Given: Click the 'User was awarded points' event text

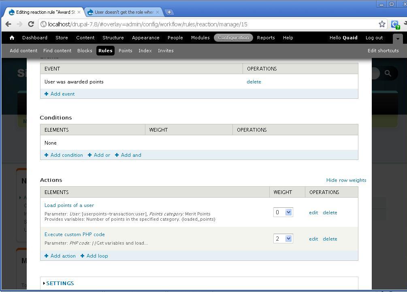Looking at the screenshot, I should pyautogui.click(x=74, y=82).
